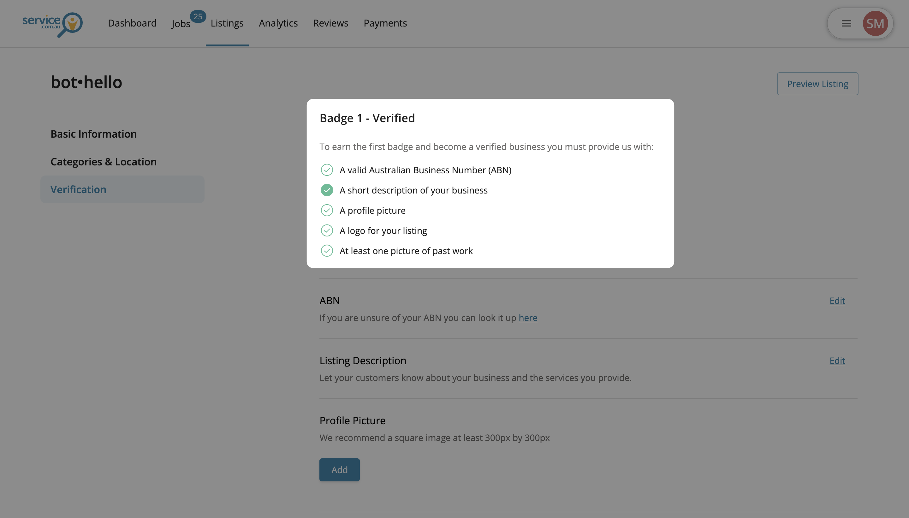Open the hamburger menu icon

point(846,23)
